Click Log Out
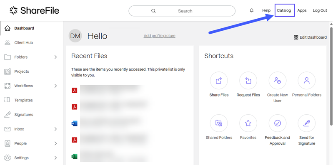Screen dimensions: 333x165 click(320, 10)
